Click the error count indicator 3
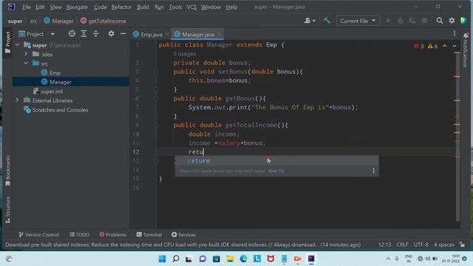473x266 pixels. click(x=419, y=46)
